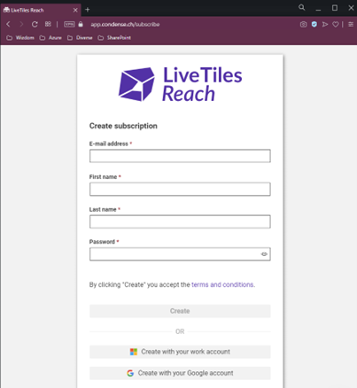The image size is (357, 388).
Task: Click Create with your Google account
Action: pyautogui.click(x=180, y=373)
